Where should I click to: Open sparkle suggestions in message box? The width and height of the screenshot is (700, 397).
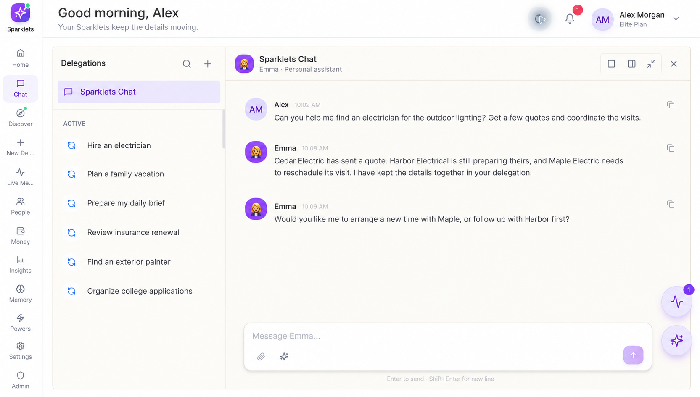284,357
